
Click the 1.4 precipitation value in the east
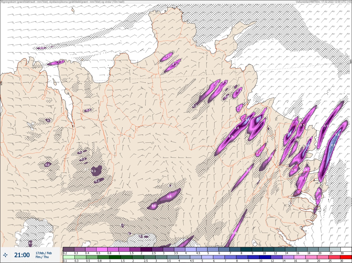click(x=293, y=170)
